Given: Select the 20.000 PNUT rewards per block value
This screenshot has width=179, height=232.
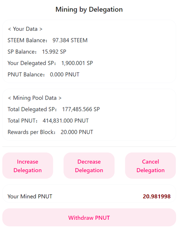Looking at the screenshot, I should point(77,132).
